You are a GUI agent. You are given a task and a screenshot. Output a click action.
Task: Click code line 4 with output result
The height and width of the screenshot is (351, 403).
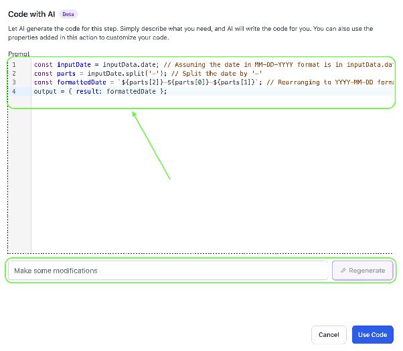coord(100,91)
